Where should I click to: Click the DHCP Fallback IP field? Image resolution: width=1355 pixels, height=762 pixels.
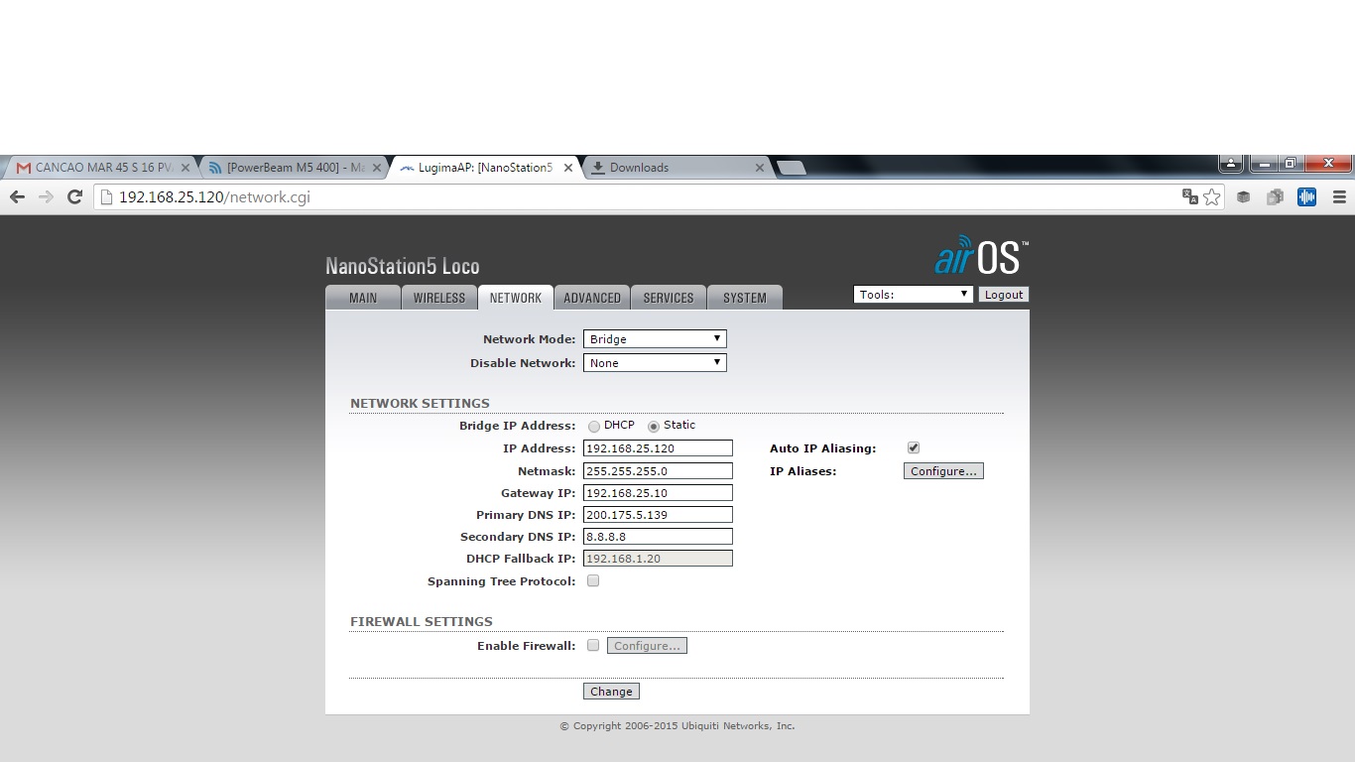(658, 559)
